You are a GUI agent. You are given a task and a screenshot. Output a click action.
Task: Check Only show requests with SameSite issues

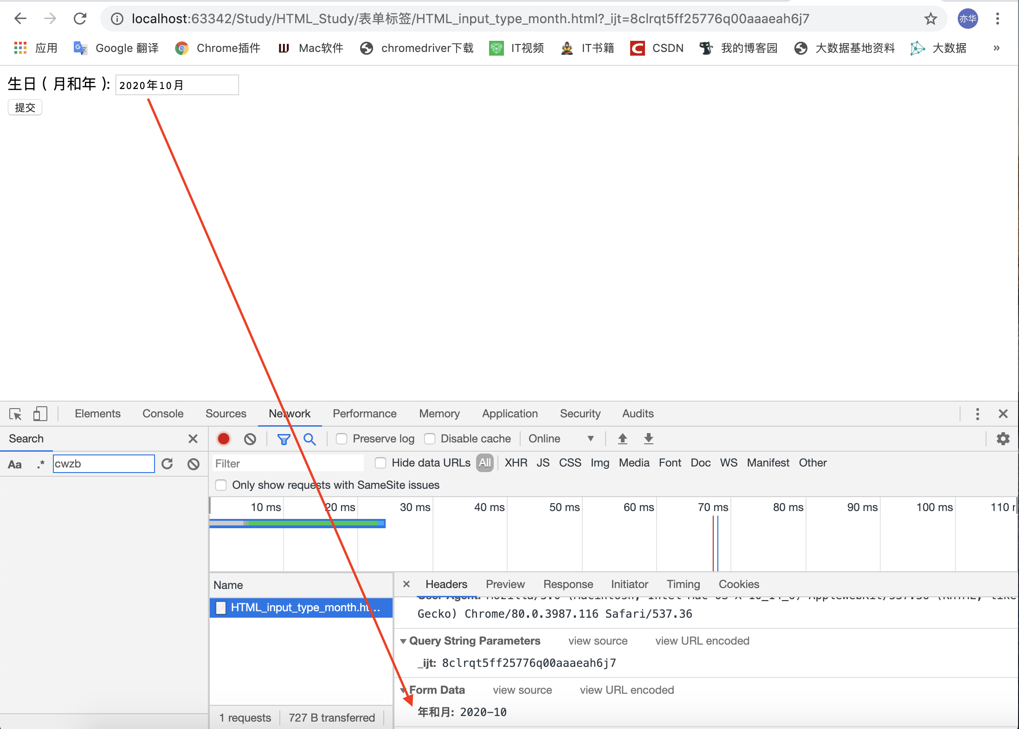tap(221, 485)
